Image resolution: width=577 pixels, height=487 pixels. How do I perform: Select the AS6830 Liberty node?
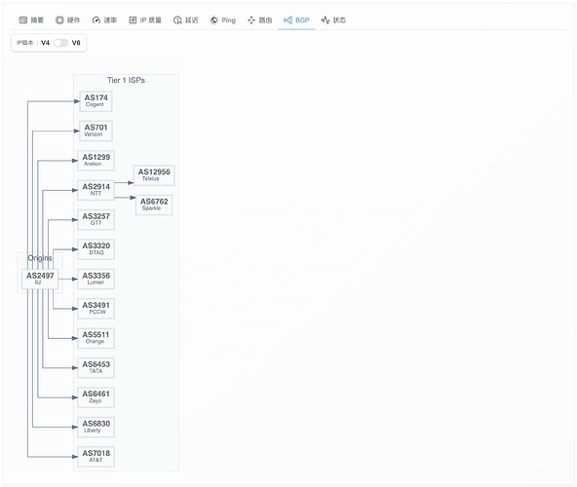96,427
